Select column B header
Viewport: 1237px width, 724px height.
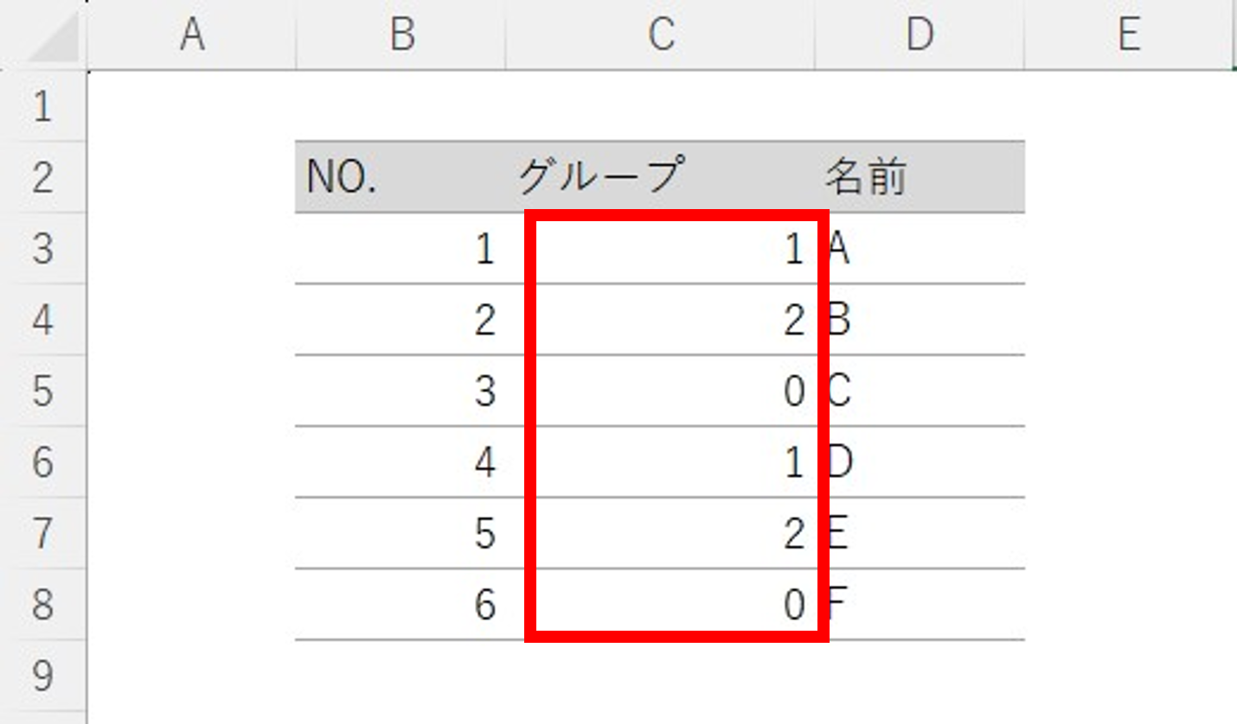coord(401,35)
